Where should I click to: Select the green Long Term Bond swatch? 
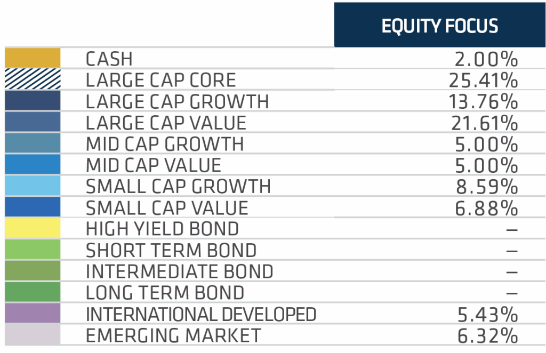(x=33, y=292)
